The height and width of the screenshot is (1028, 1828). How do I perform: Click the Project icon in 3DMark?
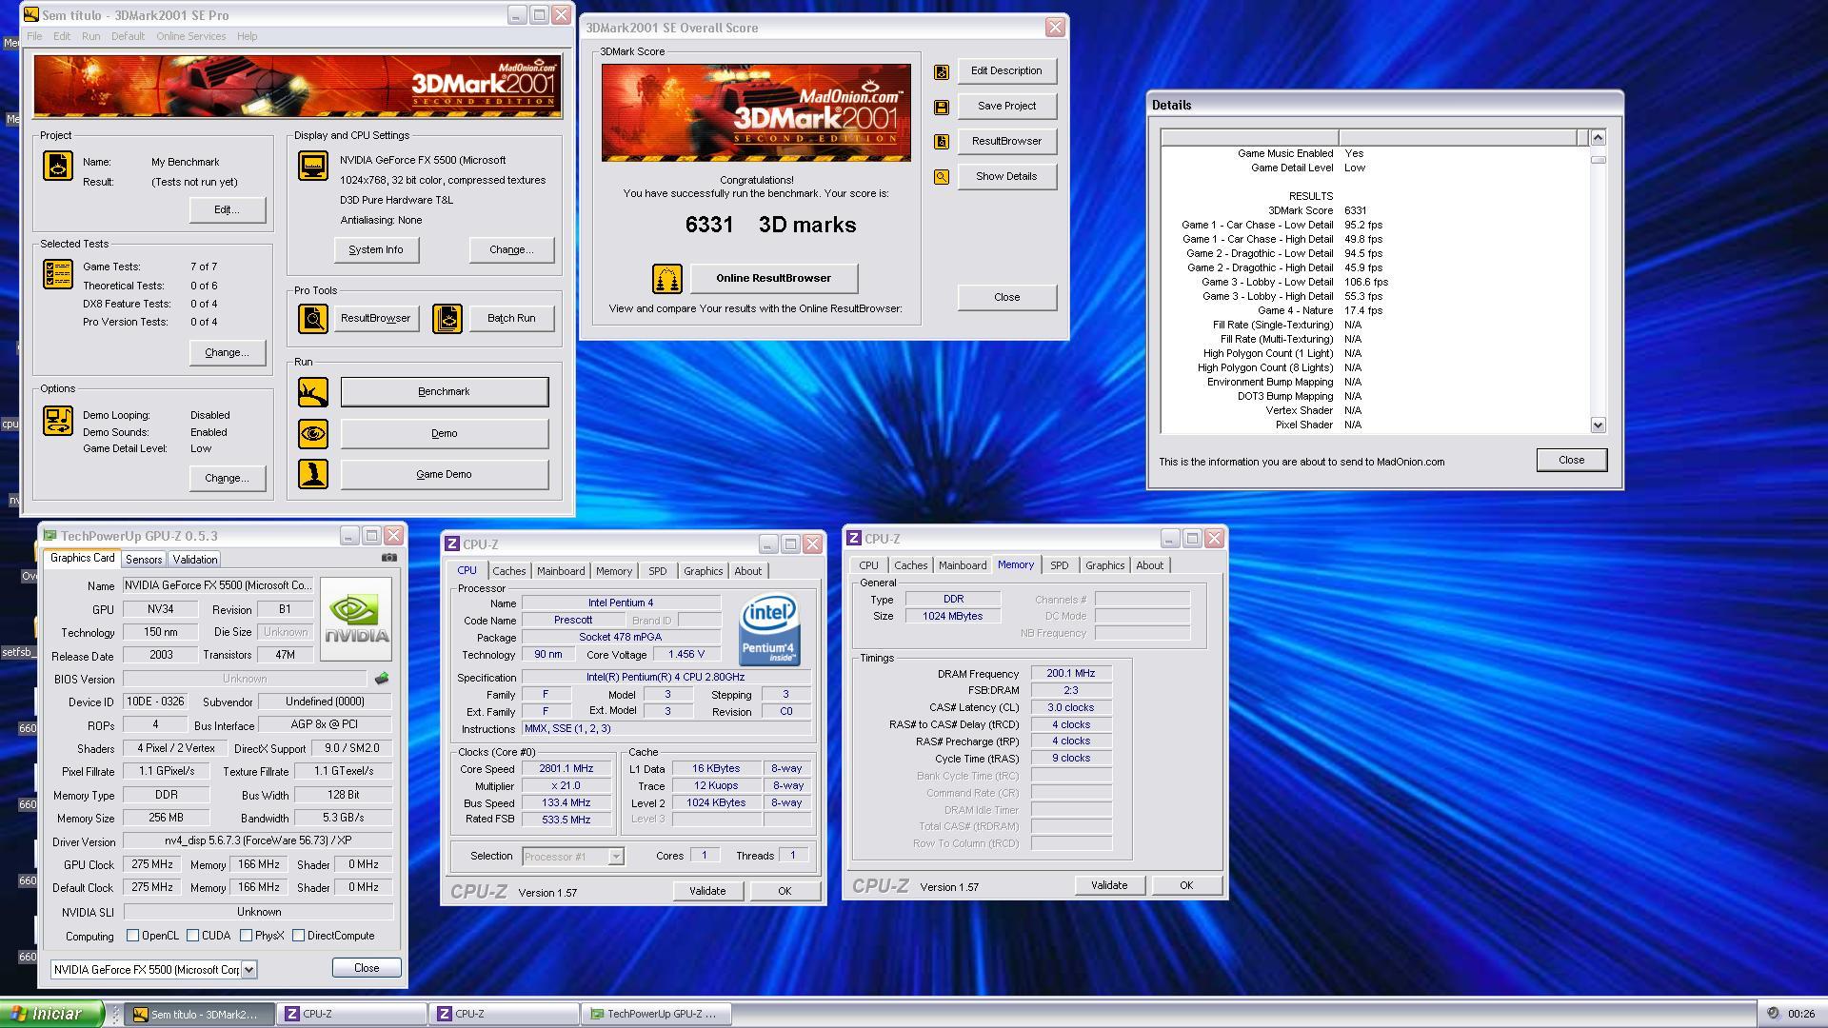(57, 166)
